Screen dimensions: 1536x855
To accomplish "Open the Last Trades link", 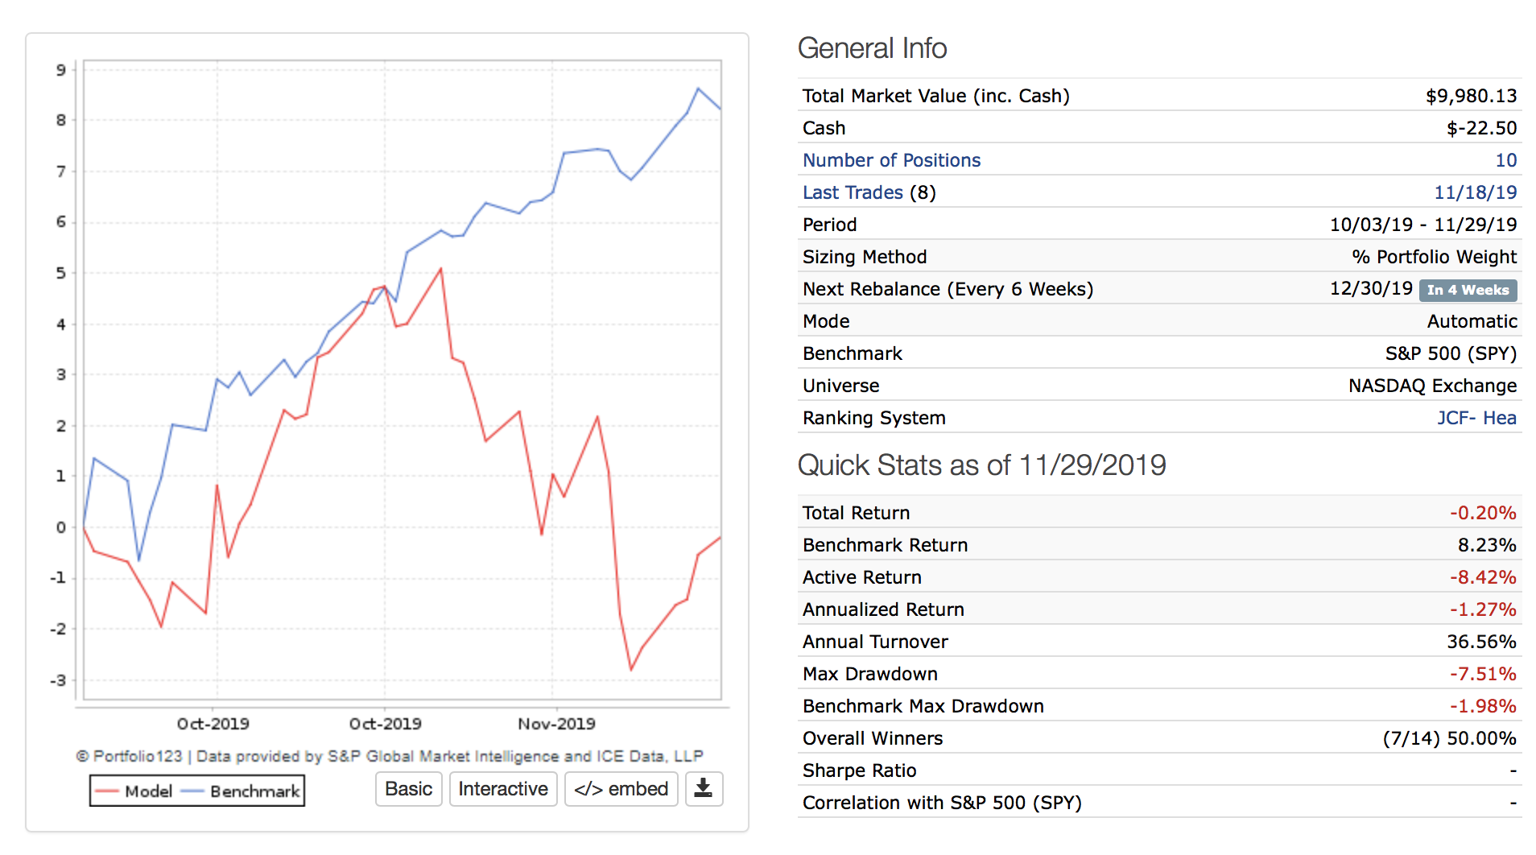I will pos(853,192).
